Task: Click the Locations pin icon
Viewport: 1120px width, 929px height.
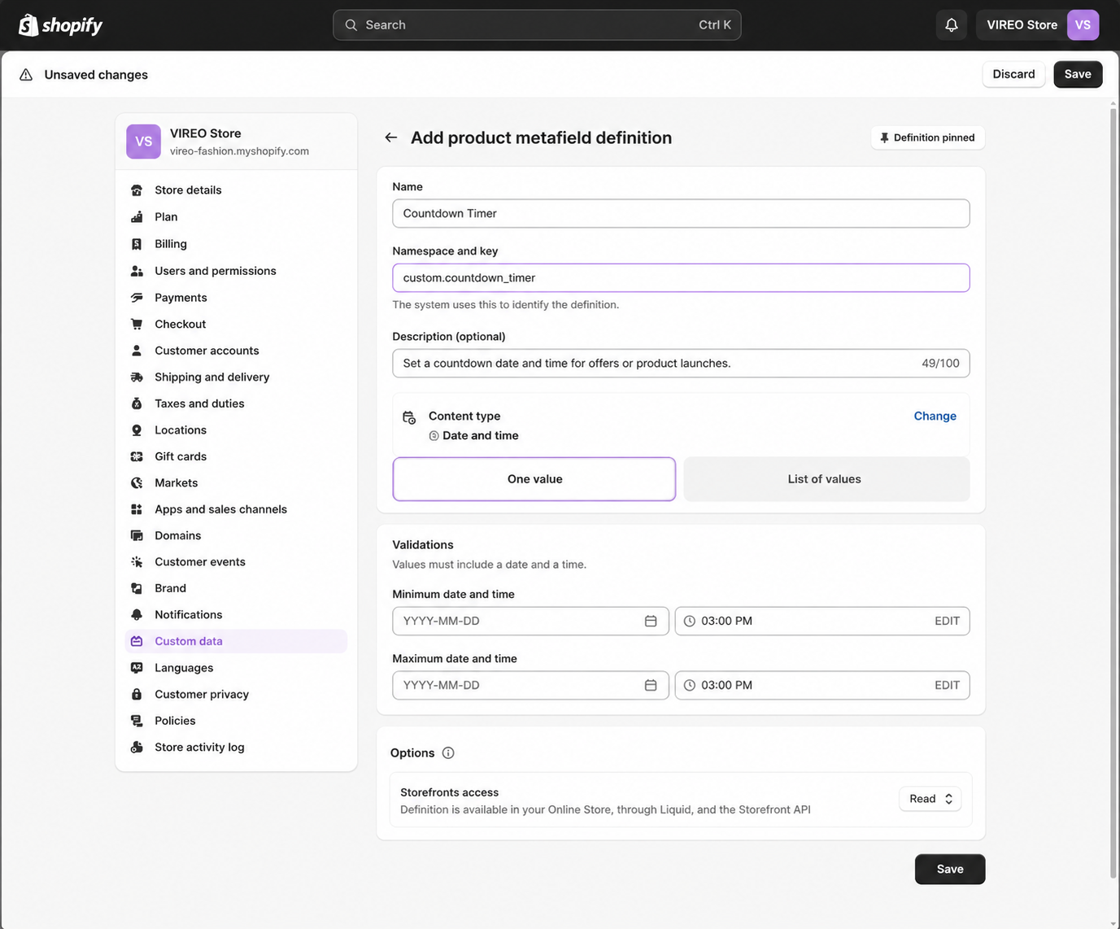Action: click(x=137, y=430)
